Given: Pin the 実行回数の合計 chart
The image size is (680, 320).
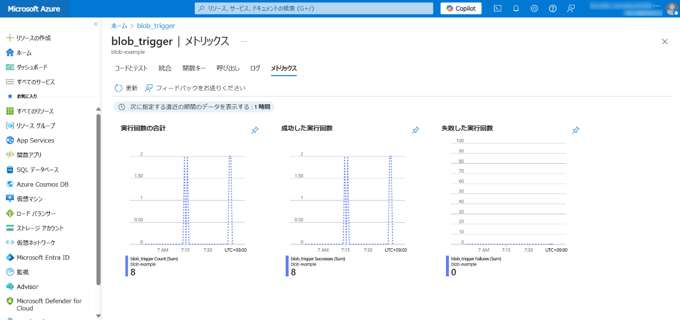Looking at the screenshot, I should [255, 130].
